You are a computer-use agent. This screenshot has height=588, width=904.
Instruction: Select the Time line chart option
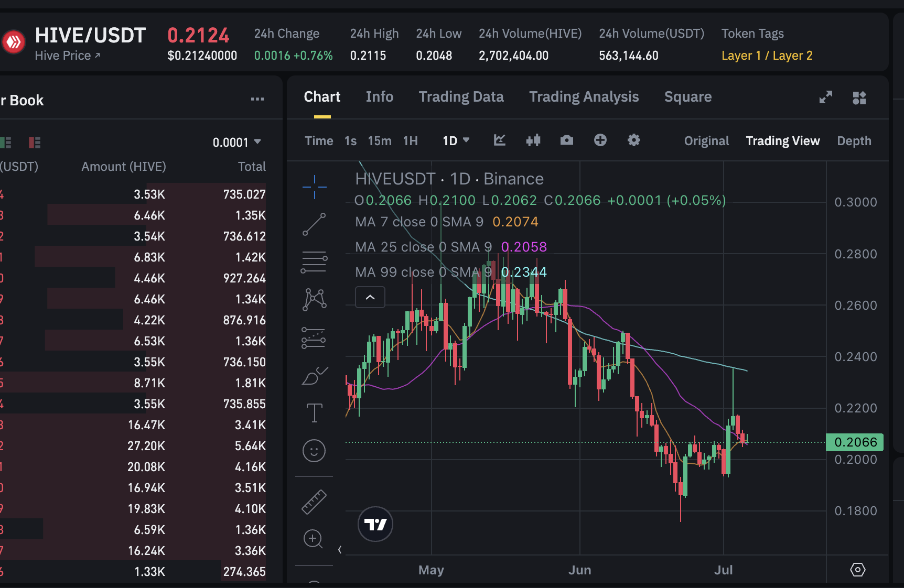[319, 141]
